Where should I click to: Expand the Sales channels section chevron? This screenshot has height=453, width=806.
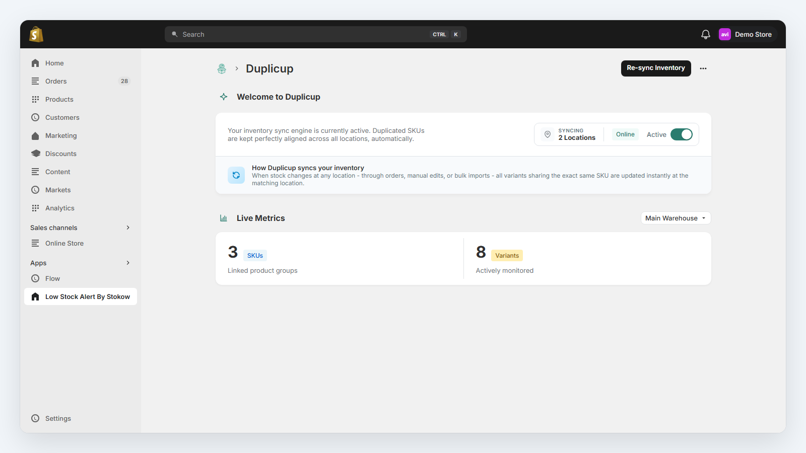(128, 228)
